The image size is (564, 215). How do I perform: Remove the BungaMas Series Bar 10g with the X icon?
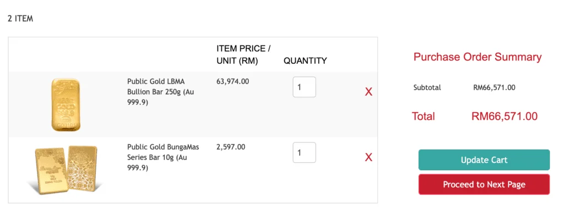368,157
